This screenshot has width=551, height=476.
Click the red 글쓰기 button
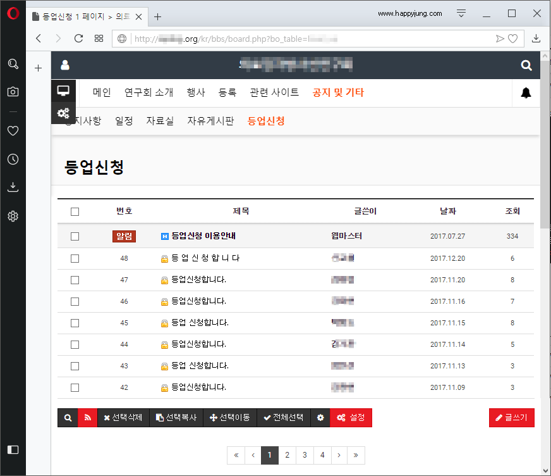point(511,418)
